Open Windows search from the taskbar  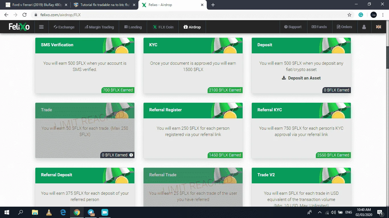21,212
